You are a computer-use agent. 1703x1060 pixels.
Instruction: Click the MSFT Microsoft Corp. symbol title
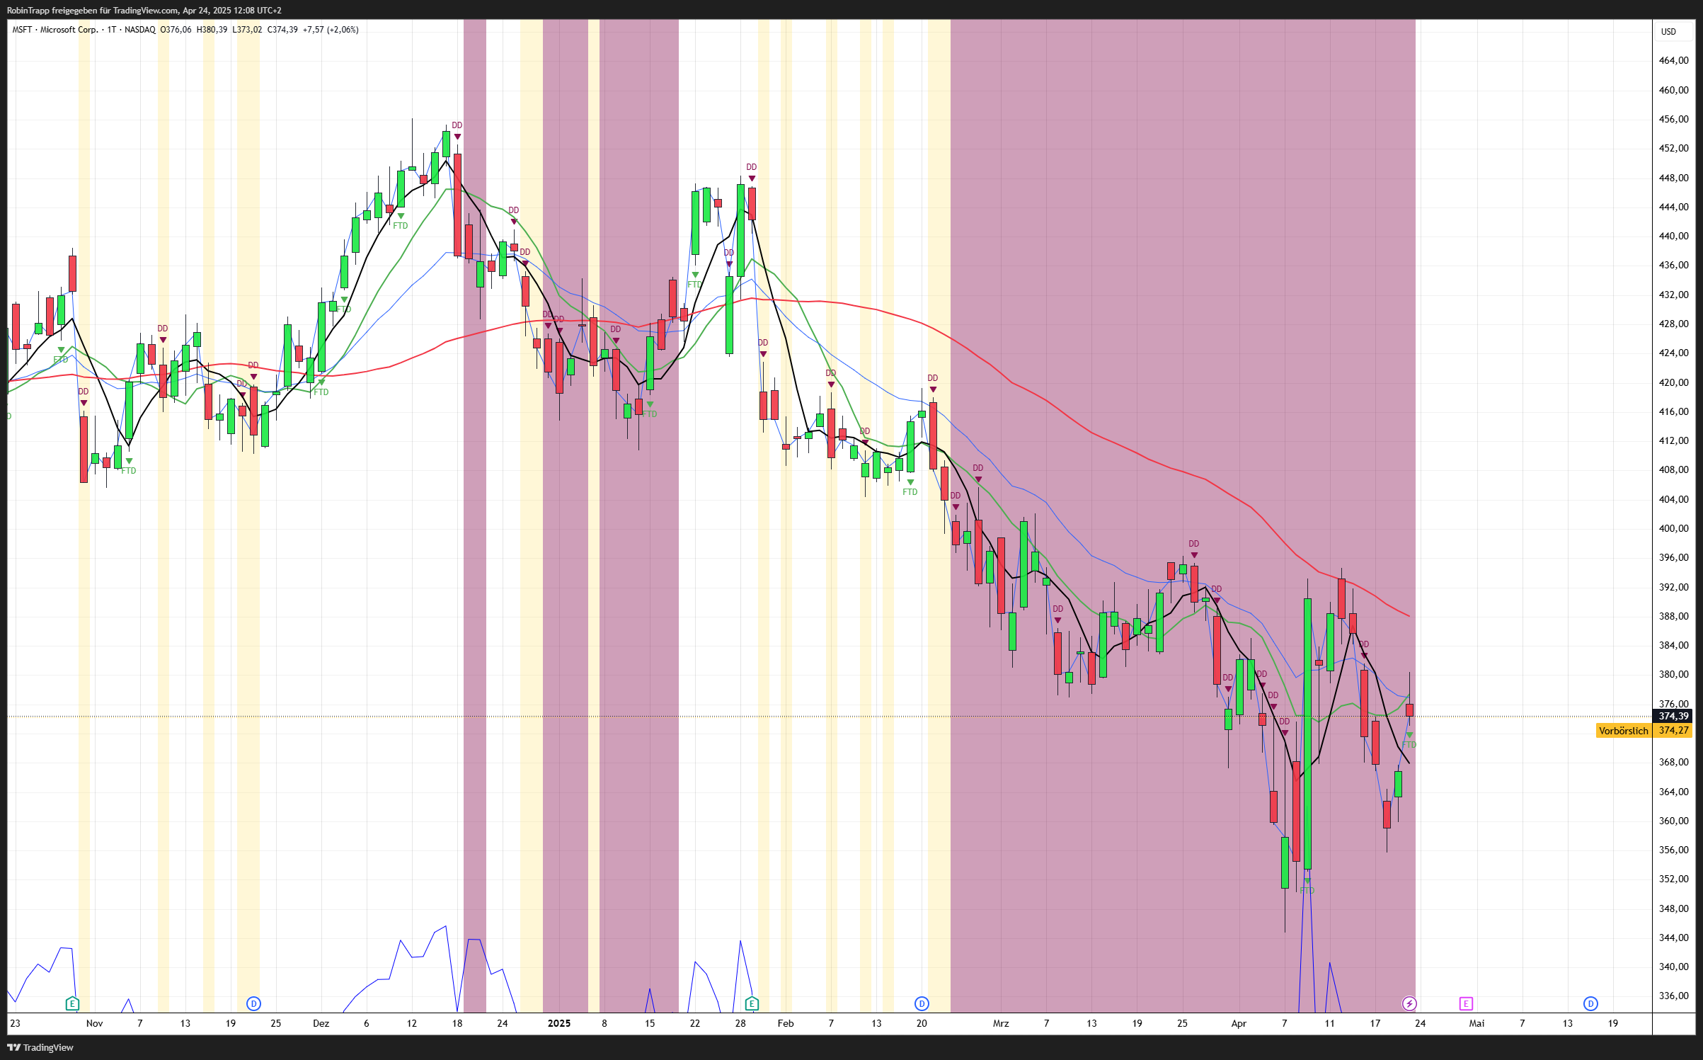pos(55,30)
